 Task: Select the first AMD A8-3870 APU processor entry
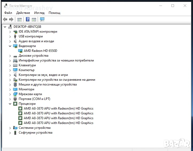pos(58,109)
